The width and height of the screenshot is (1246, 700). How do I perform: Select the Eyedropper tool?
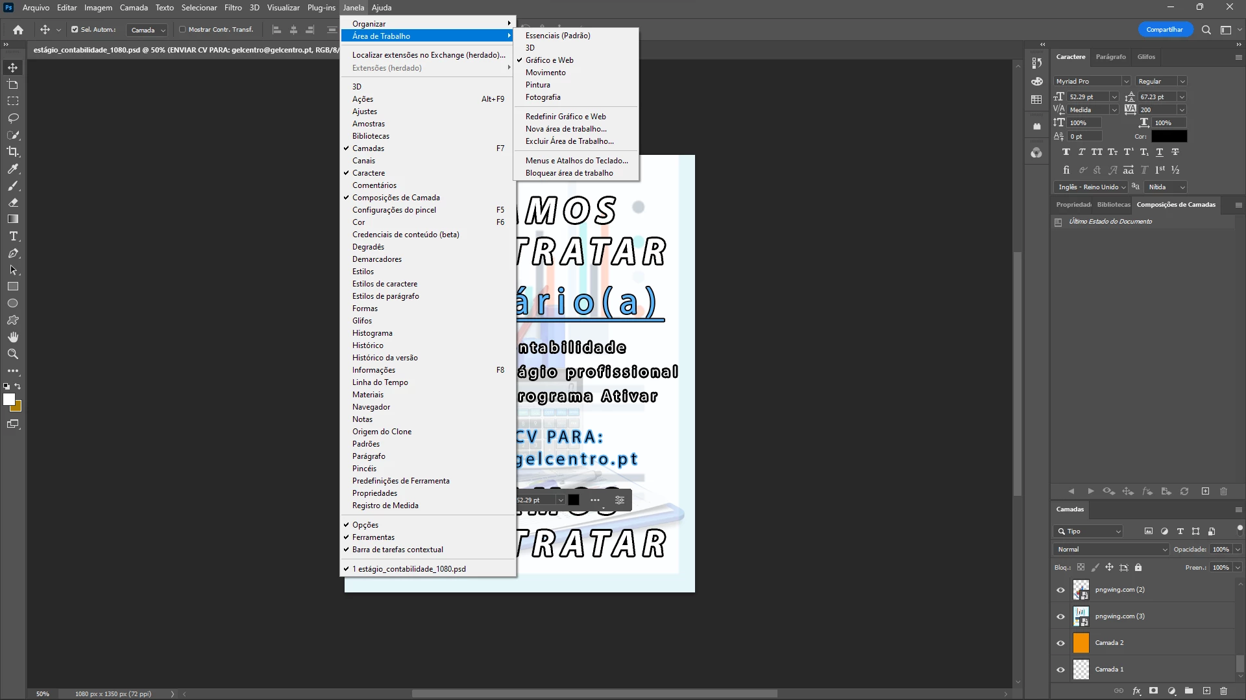13,169
